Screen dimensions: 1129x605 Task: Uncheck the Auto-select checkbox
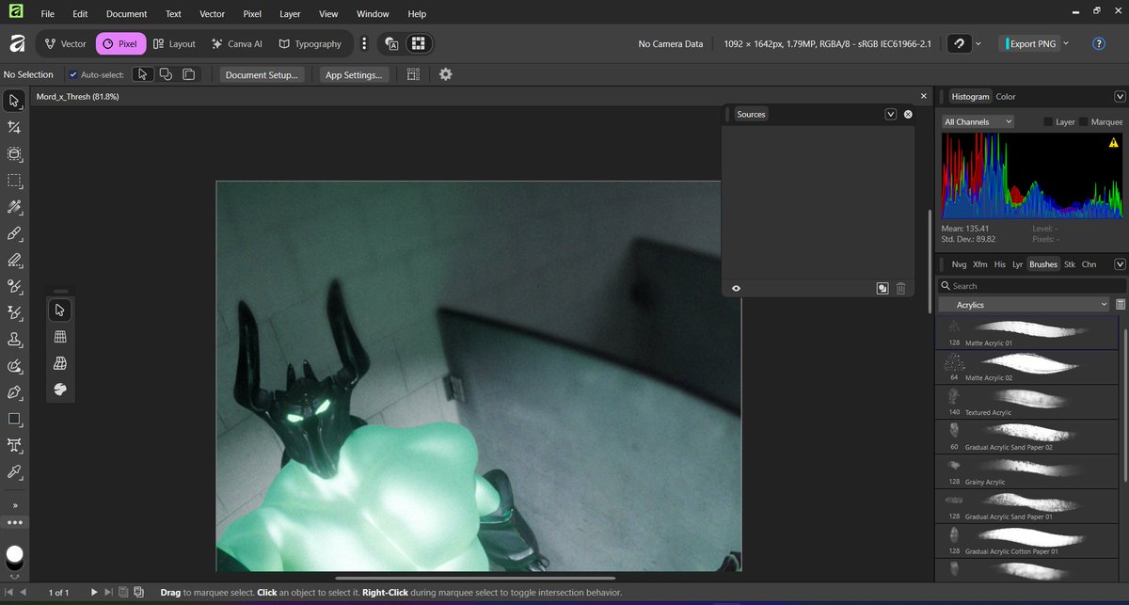(x=73, y=74)
